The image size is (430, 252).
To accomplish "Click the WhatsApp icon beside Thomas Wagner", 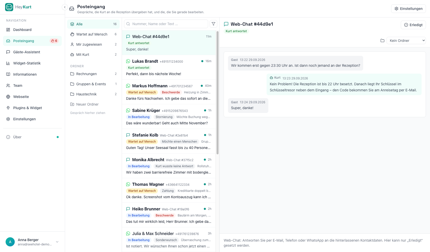I will coord(128,184).
